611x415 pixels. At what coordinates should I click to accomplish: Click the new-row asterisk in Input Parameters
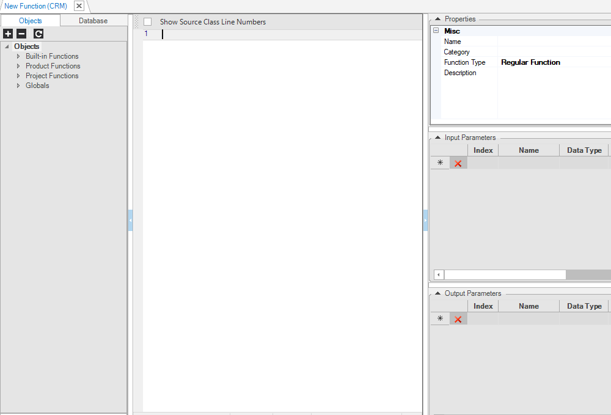tap(440, 163)
